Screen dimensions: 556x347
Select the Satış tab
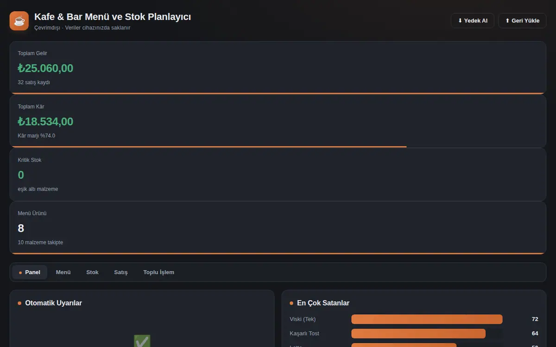coord(121,272)
